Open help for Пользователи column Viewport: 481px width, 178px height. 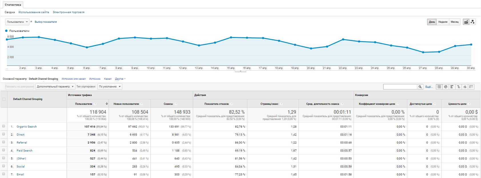click(x=95, y=104)
